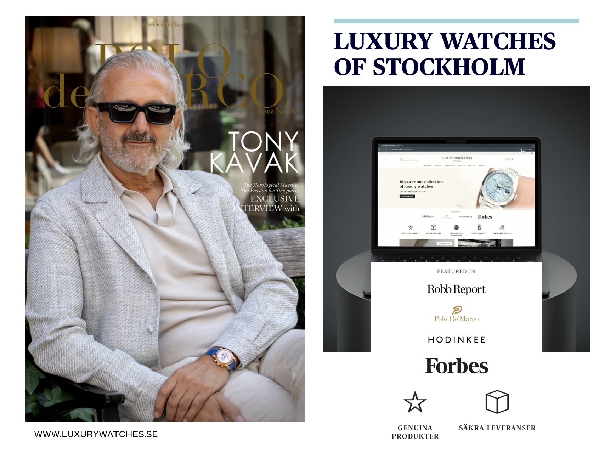Click the large Forbes logo
This screenshot has width=610, height=452.
[x=456, y=366]
